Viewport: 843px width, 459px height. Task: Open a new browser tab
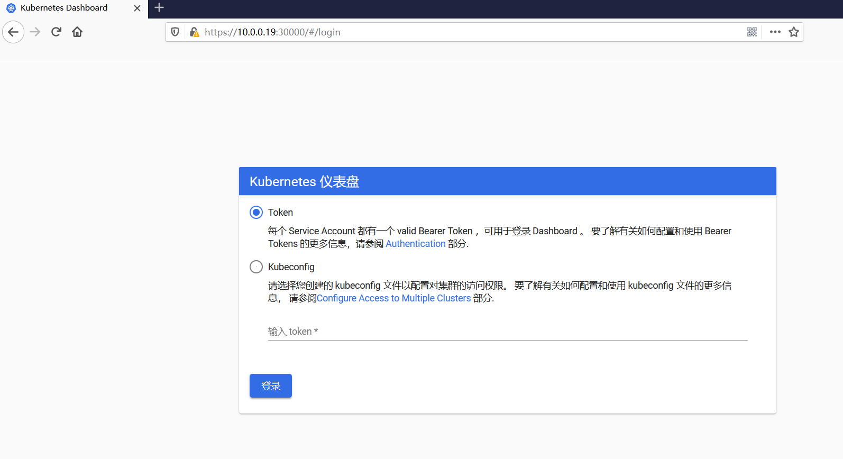159,8
